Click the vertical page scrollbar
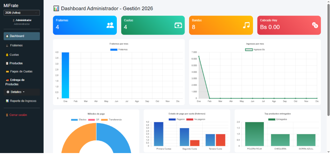This screenshot has width=330, height=167. pyautogui.click(x=328, y=60)
